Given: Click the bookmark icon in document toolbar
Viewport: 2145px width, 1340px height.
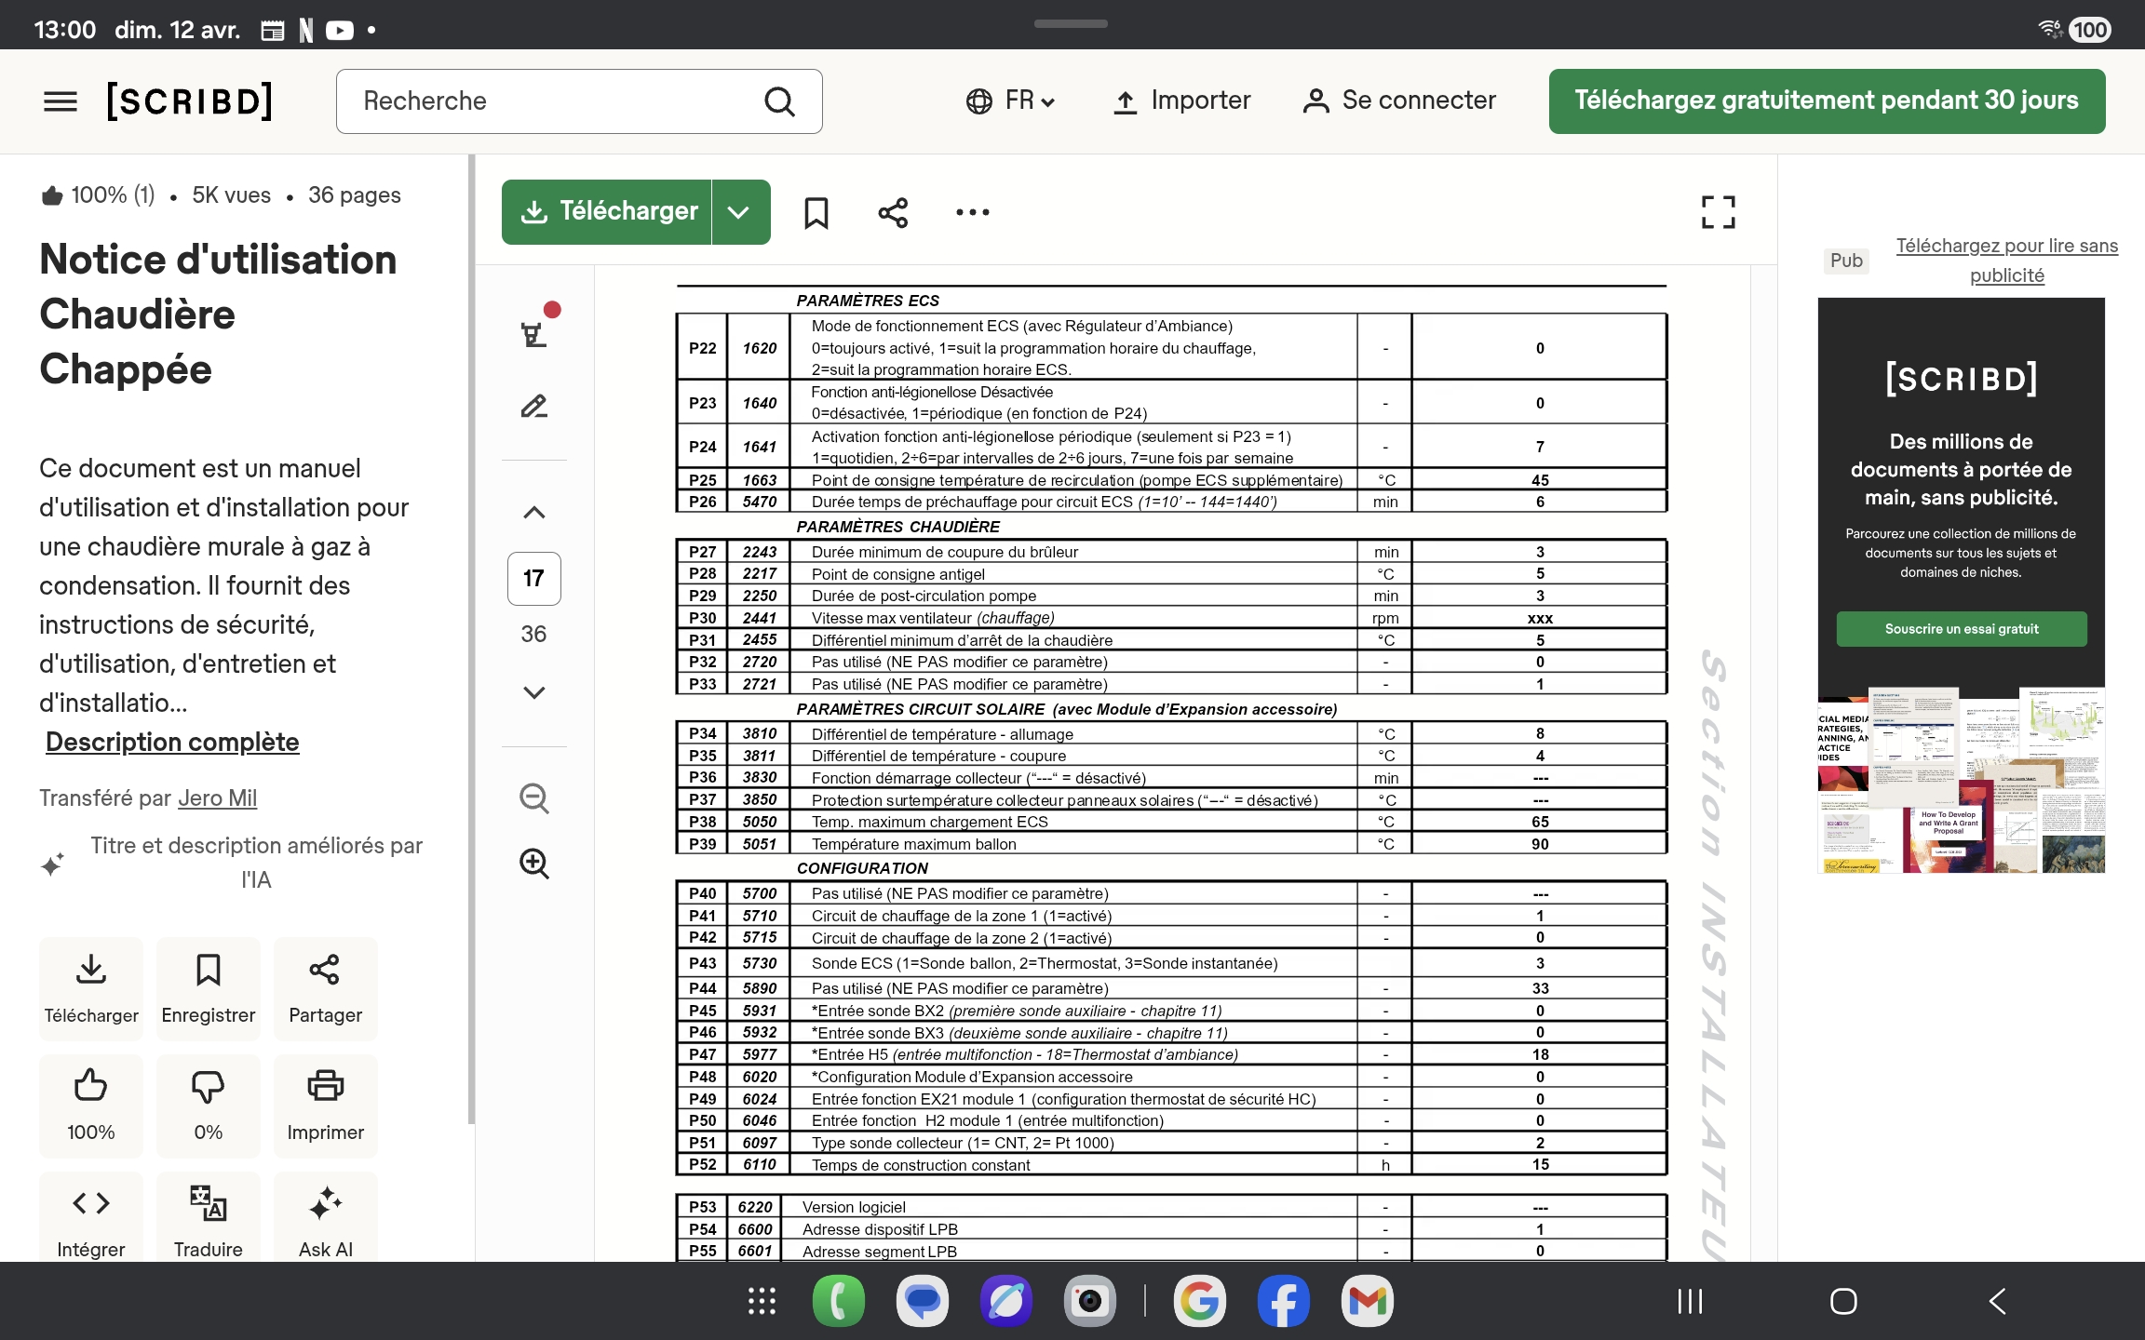Looking at the screenshot, I should [x=816, y=212].
